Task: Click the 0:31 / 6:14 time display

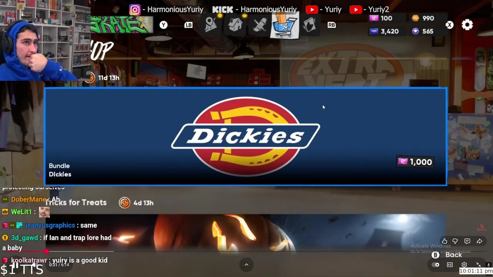Action: click(59, 265)
